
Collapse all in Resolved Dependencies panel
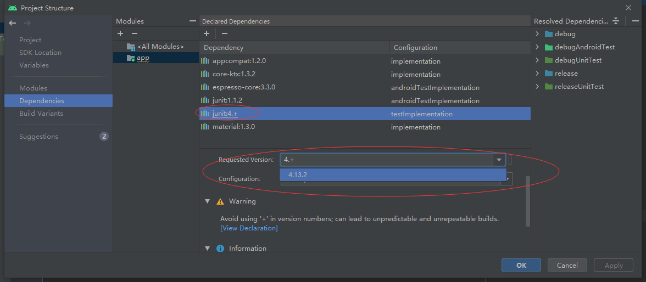616,21
